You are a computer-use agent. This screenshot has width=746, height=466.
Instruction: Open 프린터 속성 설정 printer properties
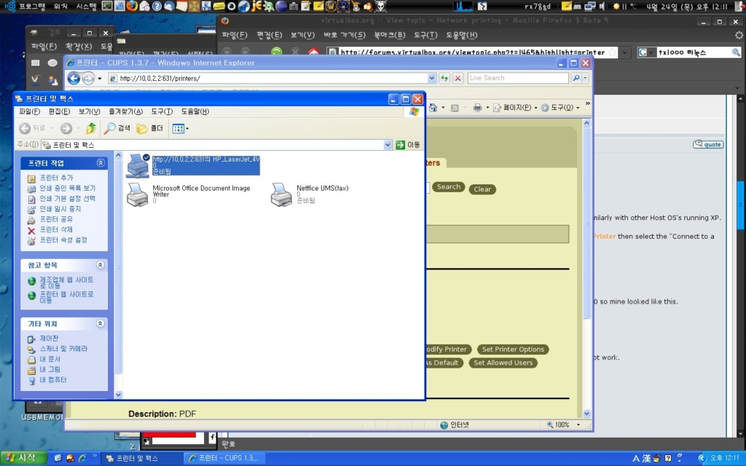(63, 240)
